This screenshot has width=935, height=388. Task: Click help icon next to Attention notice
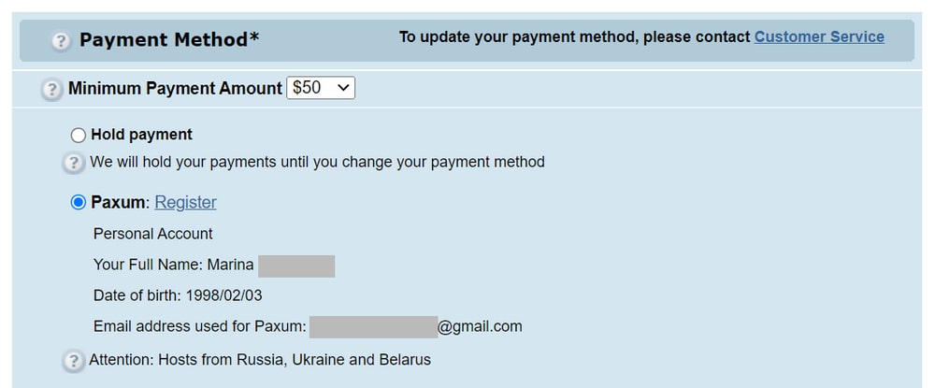73,360
